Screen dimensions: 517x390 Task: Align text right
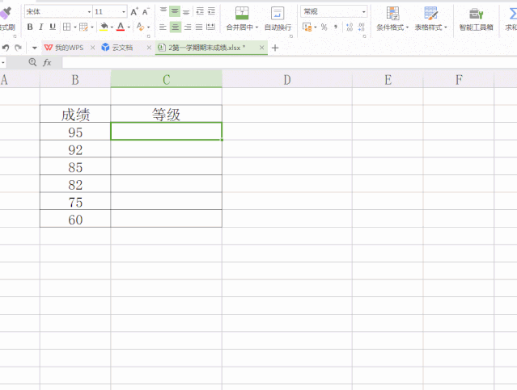pos(188,27)
